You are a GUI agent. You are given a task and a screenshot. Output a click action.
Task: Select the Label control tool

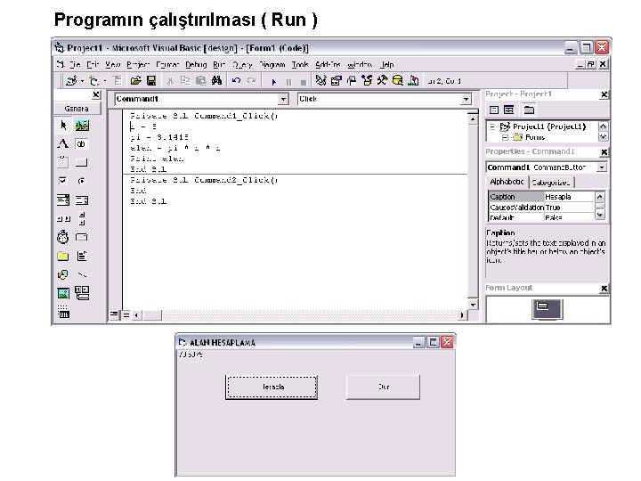[x=63, y=143]
